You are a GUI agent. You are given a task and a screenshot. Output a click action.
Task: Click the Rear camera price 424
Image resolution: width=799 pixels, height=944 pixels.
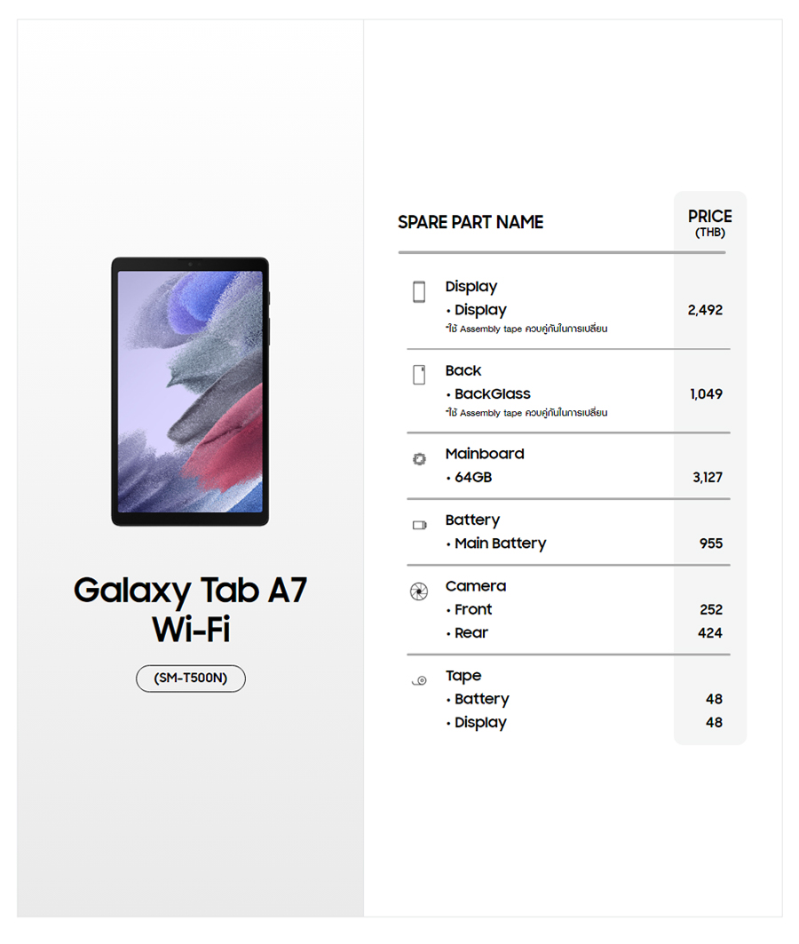tap(710, 633)
